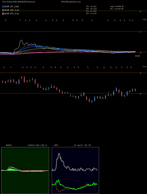The height and width of the screenshot is (194, 147).
Task: Click the price axis label '6'
Action: [x=141, y=11]
